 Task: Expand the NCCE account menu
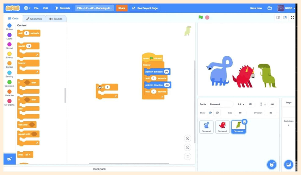[286, 8]
